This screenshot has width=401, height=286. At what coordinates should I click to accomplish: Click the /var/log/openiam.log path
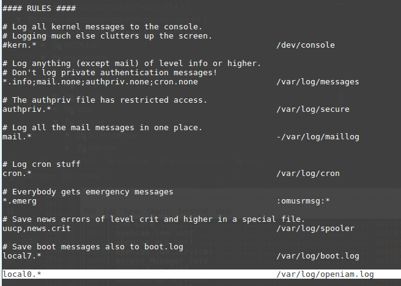[x=325, y=274]
